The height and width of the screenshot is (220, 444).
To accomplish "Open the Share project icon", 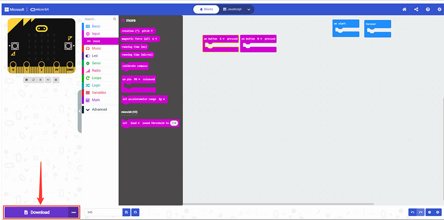I will pyautogui.click(x=416, y=9).
